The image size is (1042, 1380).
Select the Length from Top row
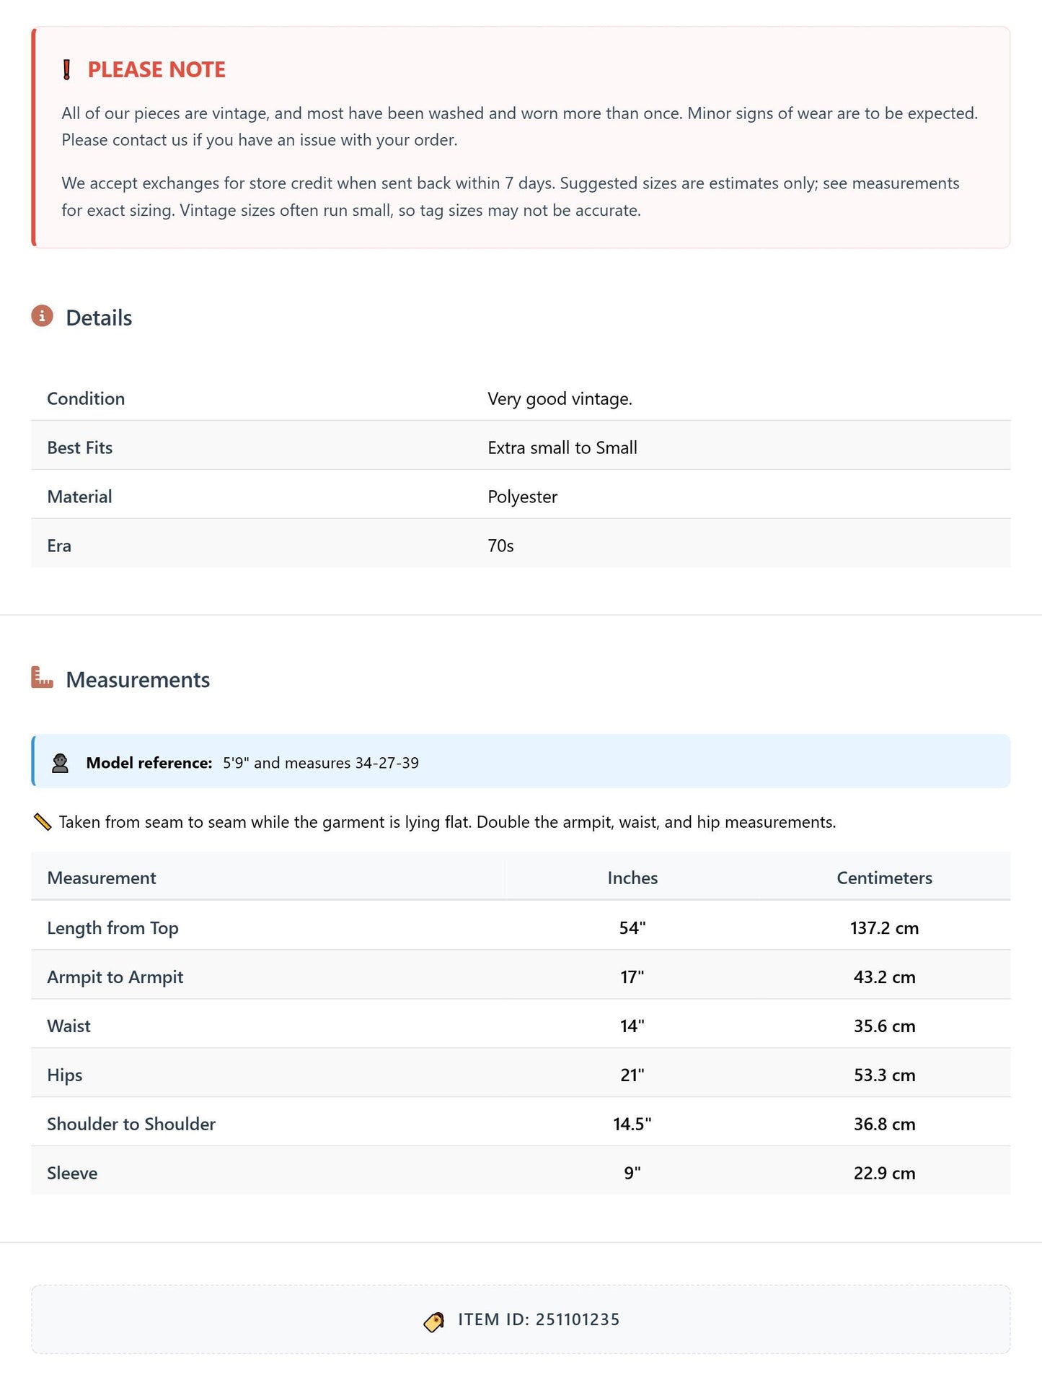[521, 927]
